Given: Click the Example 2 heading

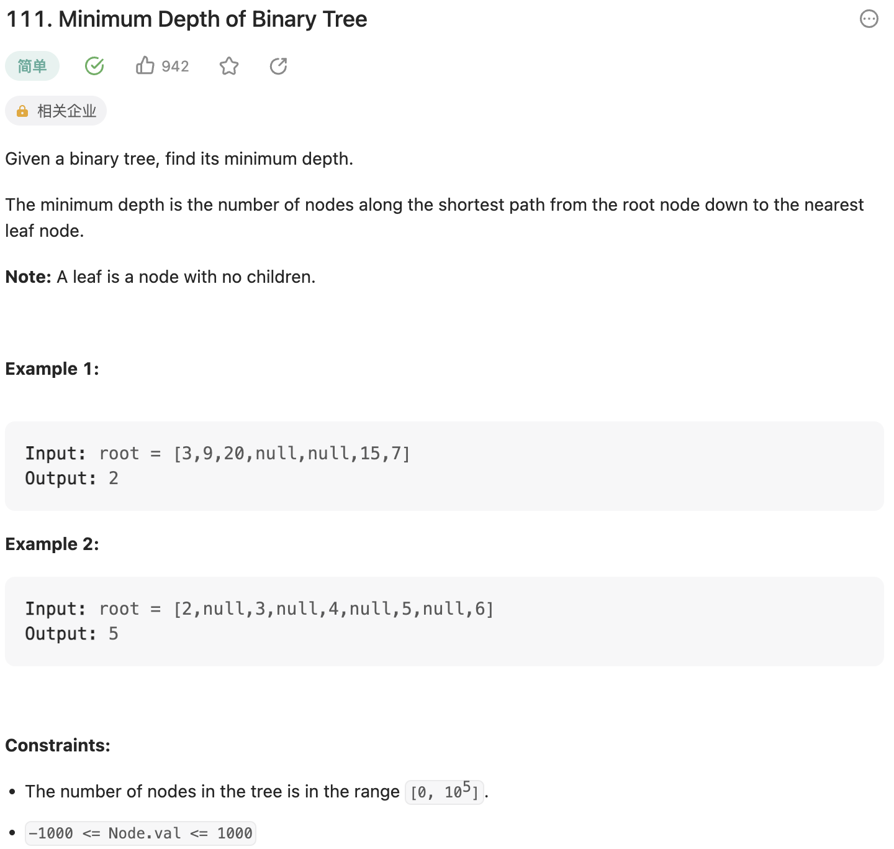Looking at the screenshot, I should pos(52,544).
